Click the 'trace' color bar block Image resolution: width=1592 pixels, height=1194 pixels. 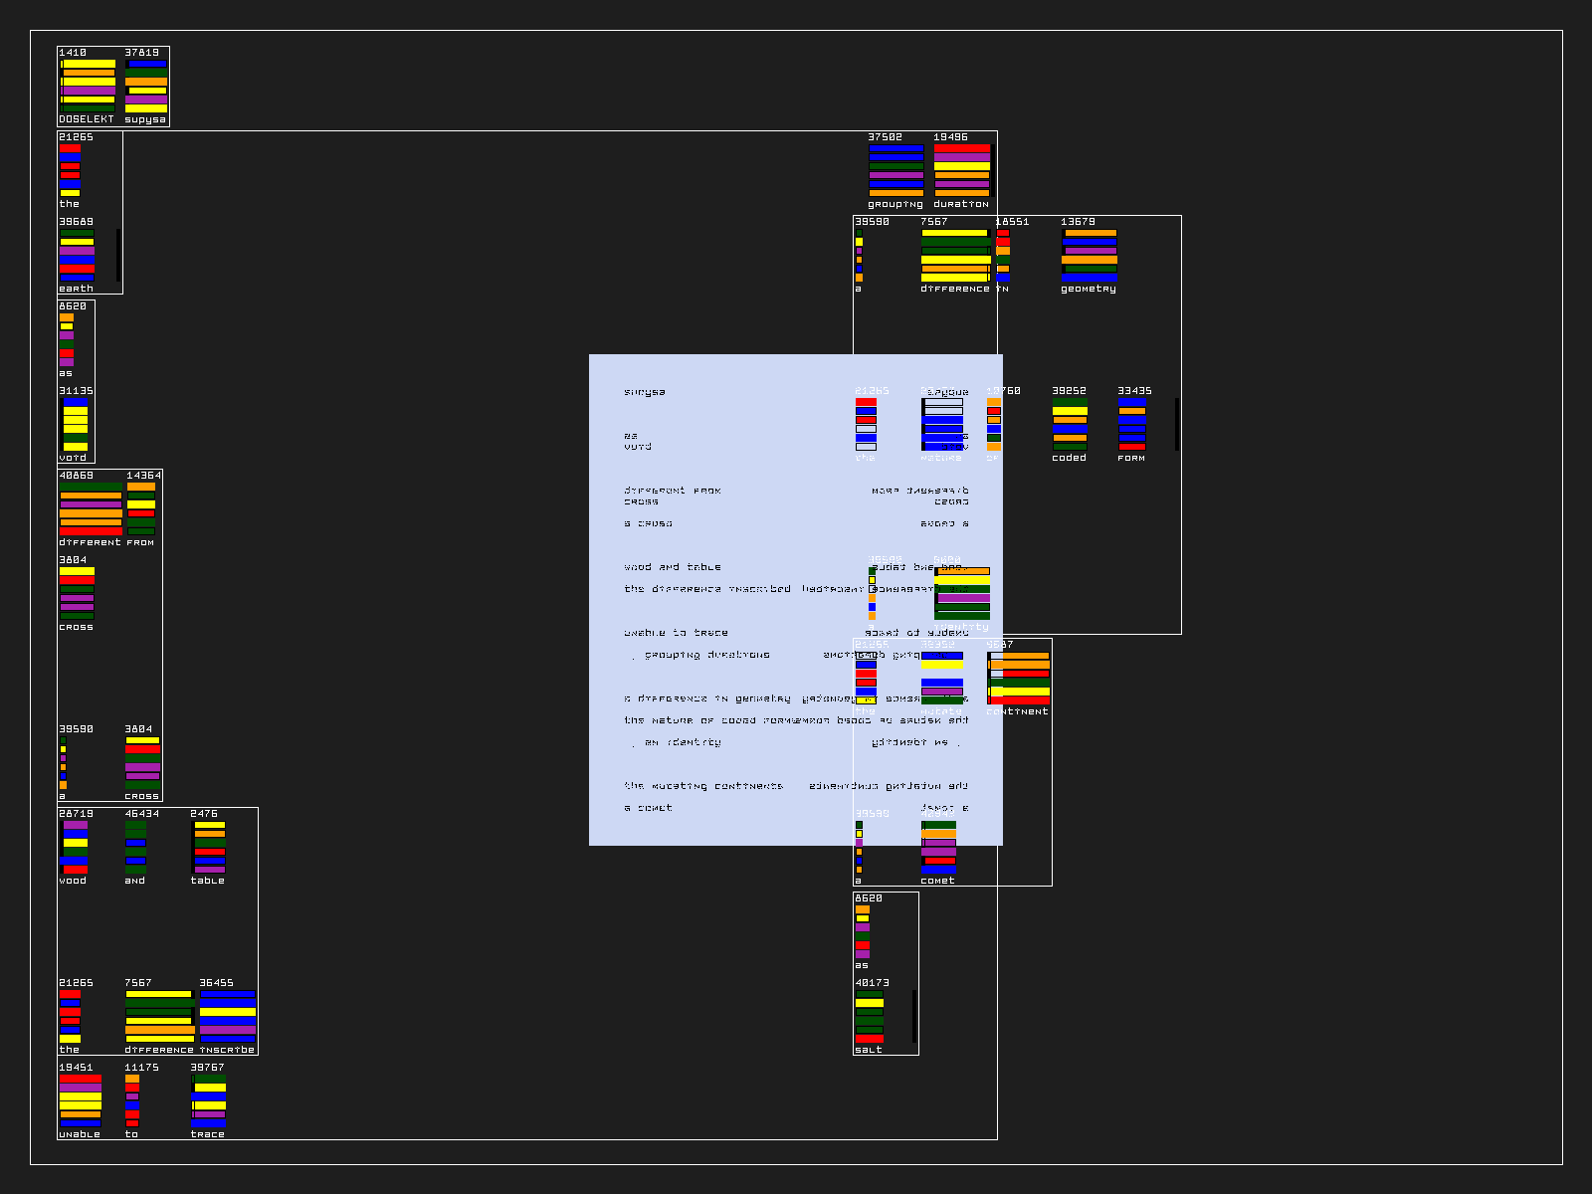pyautogui.click(x=208, y=1100)
